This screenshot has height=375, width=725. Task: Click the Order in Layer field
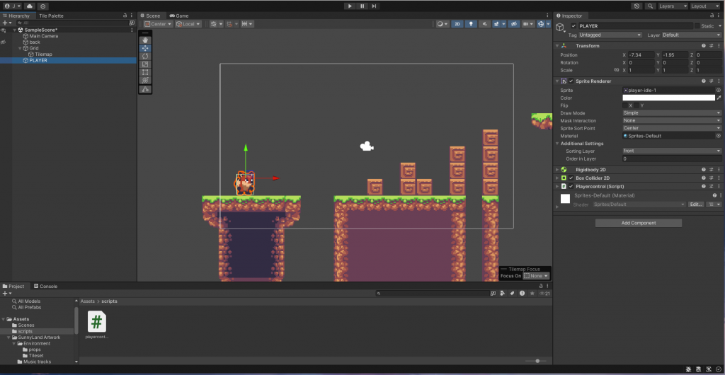pyautogui.click(x=672, y=159)
